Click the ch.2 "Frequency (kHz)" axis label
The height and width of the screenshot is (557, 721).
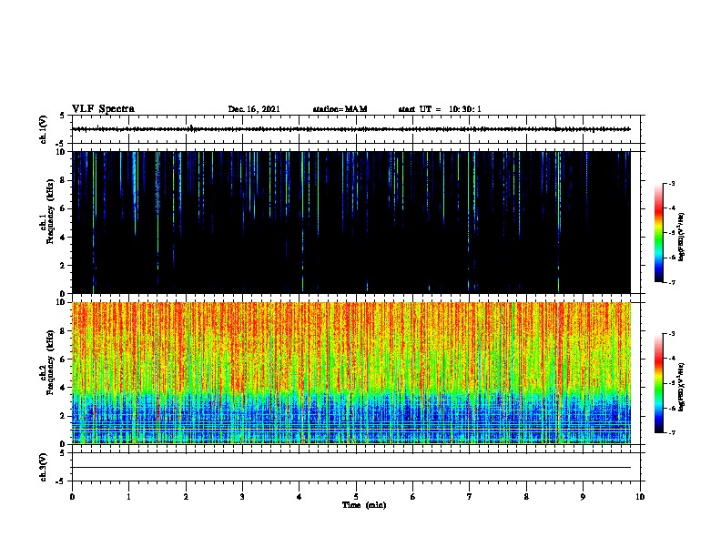pos(50,362)
